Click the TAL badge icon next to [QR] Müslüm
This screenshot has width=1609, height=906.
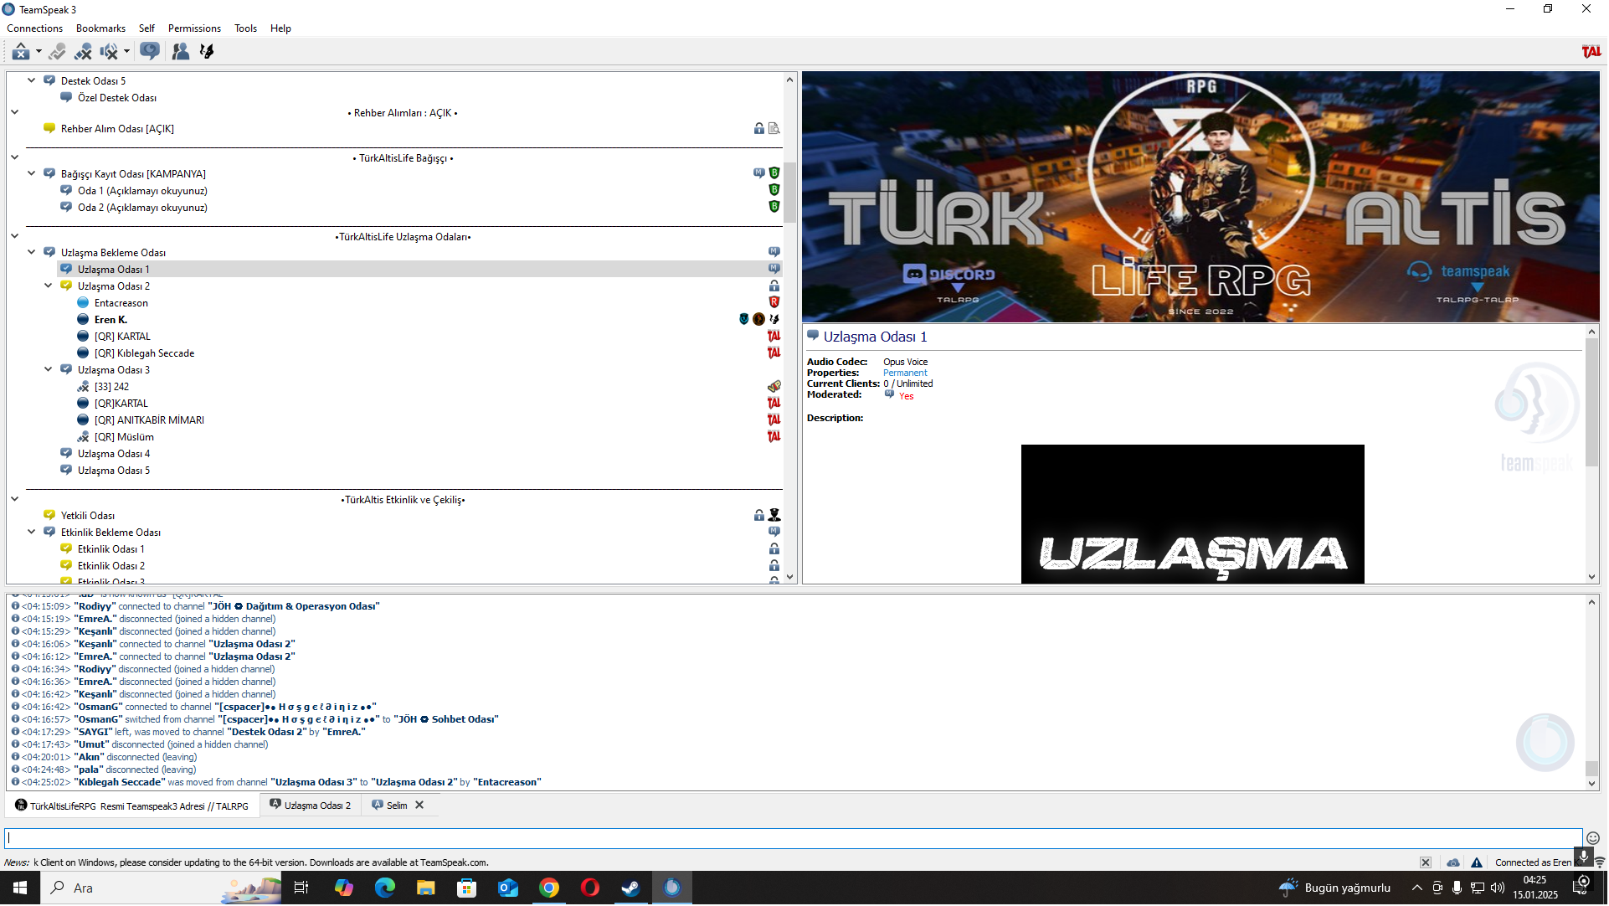coord(774,437)
